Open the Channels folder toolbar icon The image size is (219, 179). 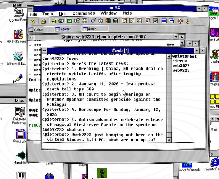click(x=54, y=21)
